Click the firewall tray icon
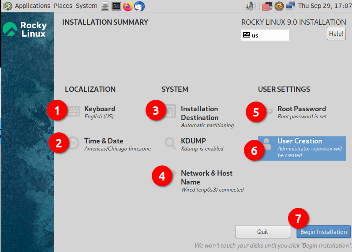This screenshot has height=252, width=352. 266,6
